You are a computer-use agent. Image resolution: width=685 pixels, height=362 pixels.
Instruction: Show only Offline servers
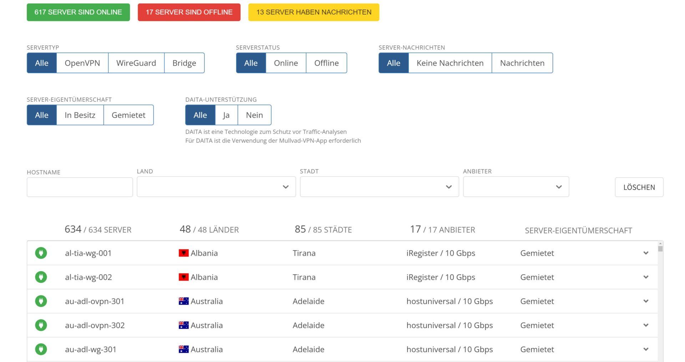326,63
